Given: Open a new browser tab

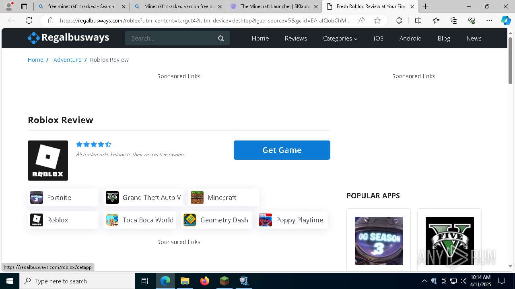Looking at the screenshot, I should (x=425, y=6).
